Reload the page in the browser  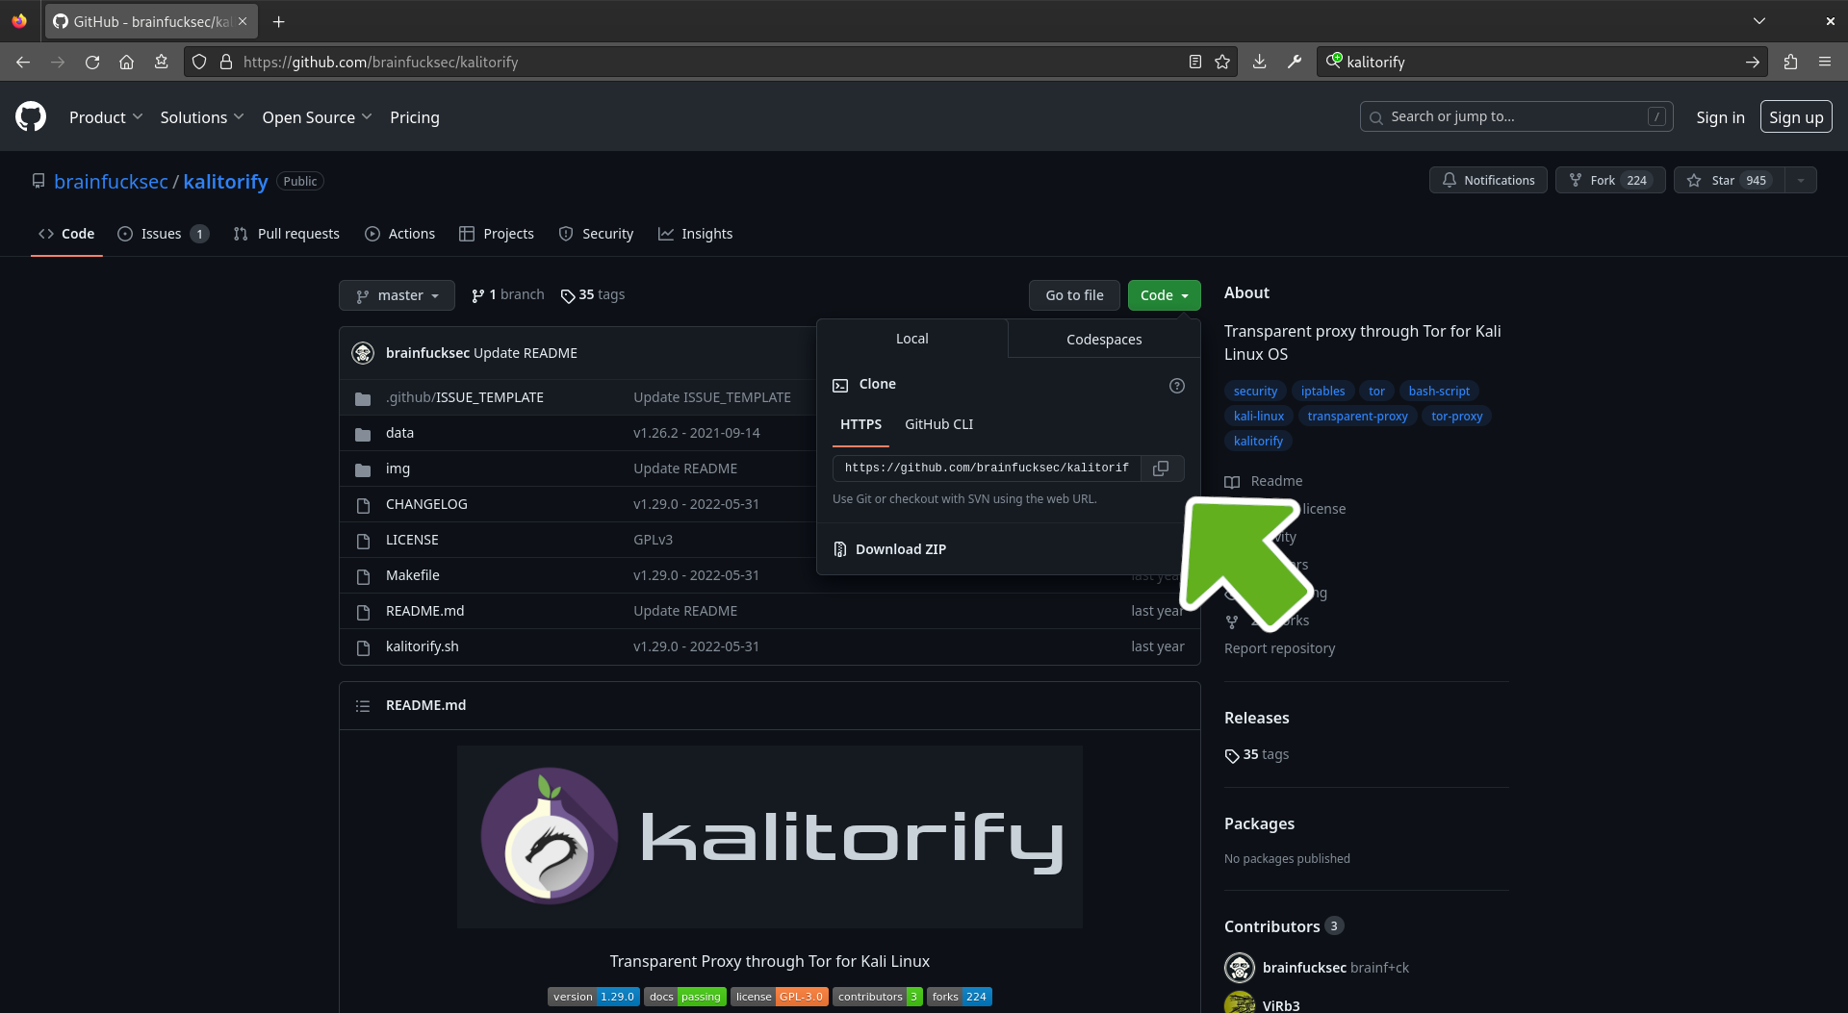click(x=92, y=62)
